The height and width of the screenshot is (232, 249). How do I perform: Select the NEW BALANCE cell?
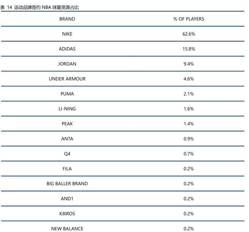click(67, 229)
